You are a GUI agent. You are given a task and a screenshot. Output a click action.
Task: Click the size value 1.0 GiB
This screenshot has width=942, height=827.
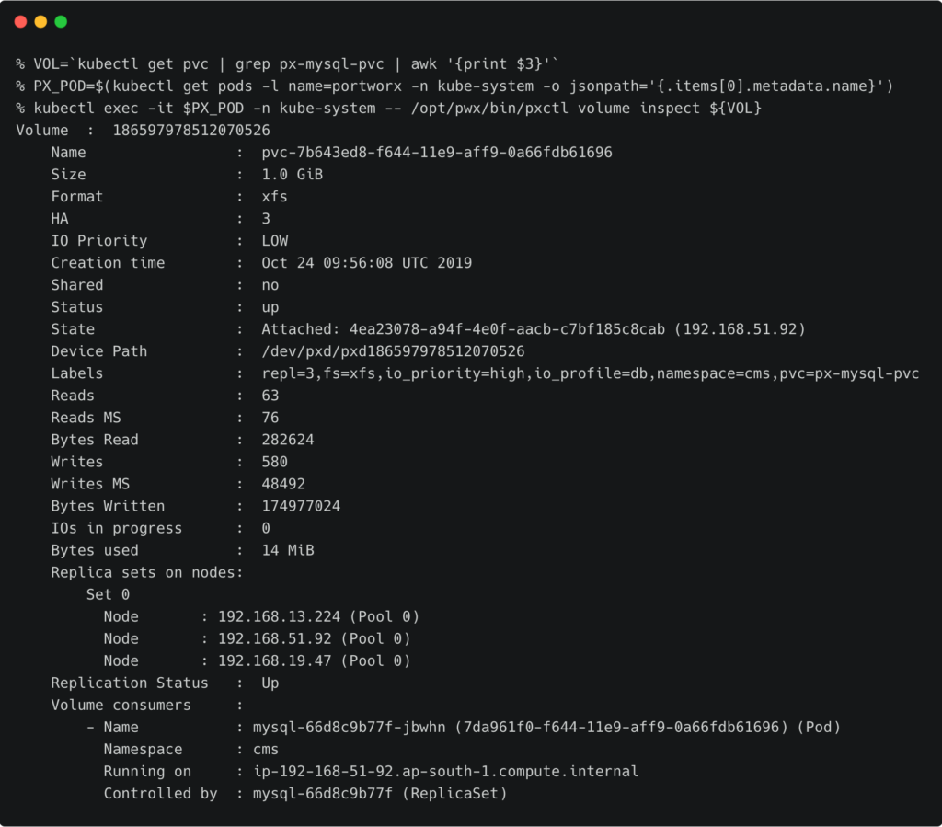click(292, 175)
